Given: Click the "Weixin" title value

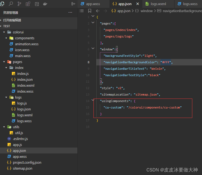Looking at the screenshot, I should (x=157, y=69).
